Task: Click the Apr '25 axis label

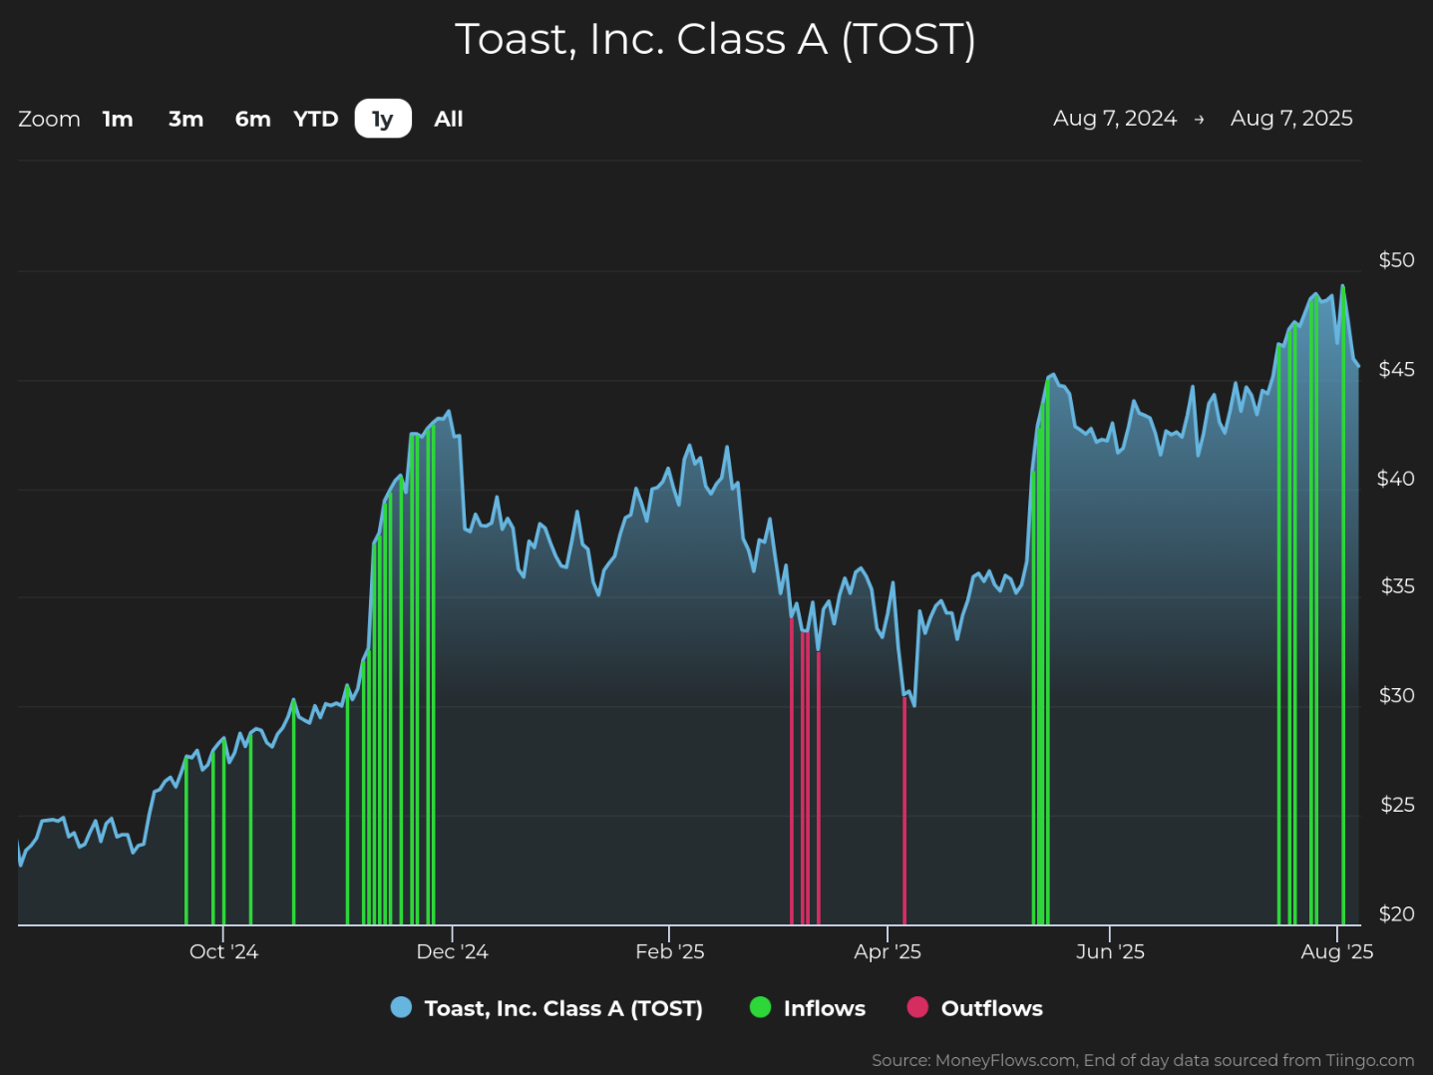Action: [887, 951]
